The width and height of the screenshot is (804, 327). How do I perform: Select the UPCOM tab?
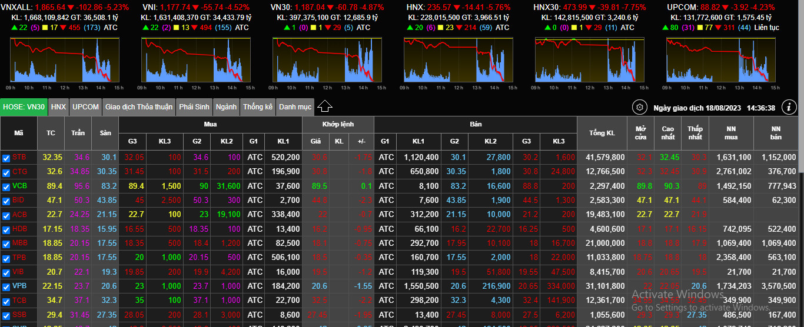click(x=85, y=107)
